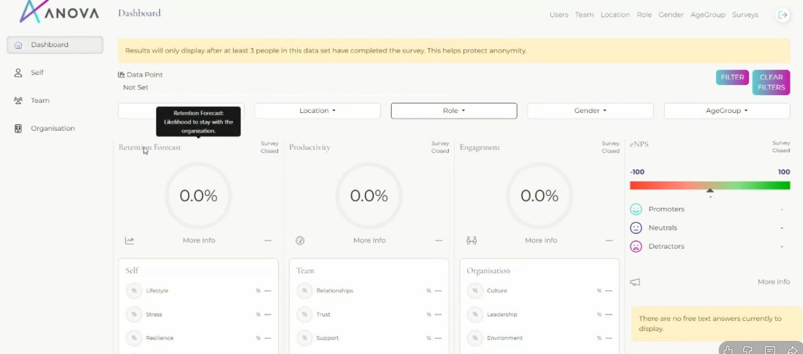Screen dimensions: 803x354
Task: Open the AgeGroup filter dropdown
Action: point(727,110)
